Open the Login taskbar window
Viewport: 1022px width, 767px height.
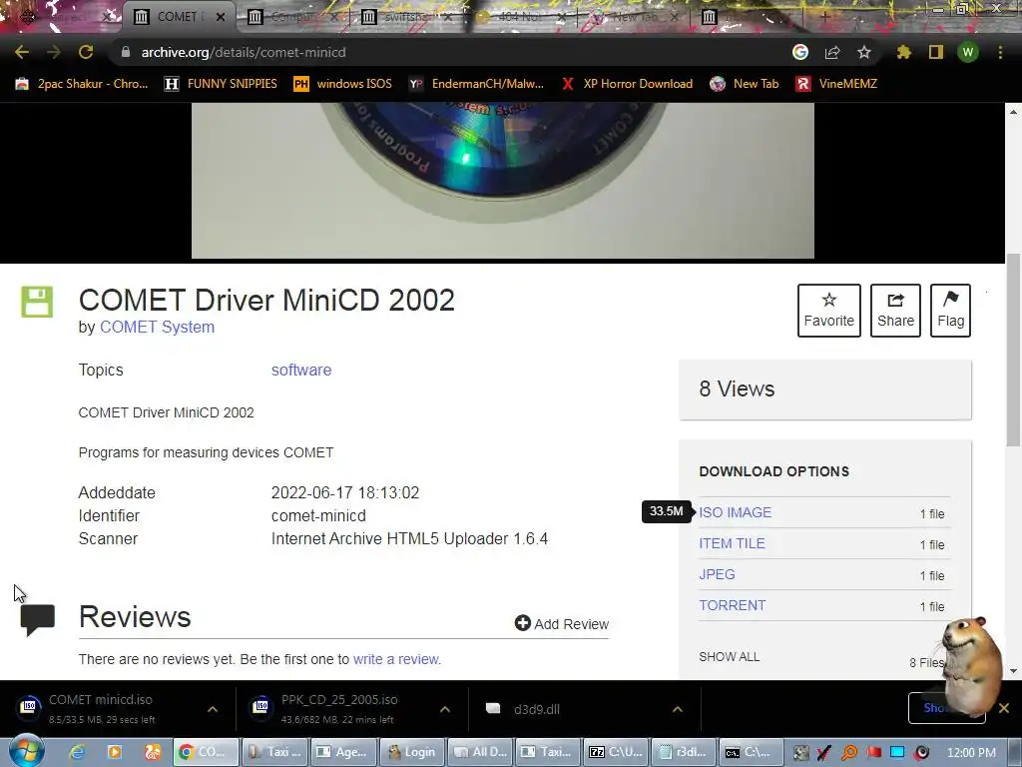coord(412,752)
